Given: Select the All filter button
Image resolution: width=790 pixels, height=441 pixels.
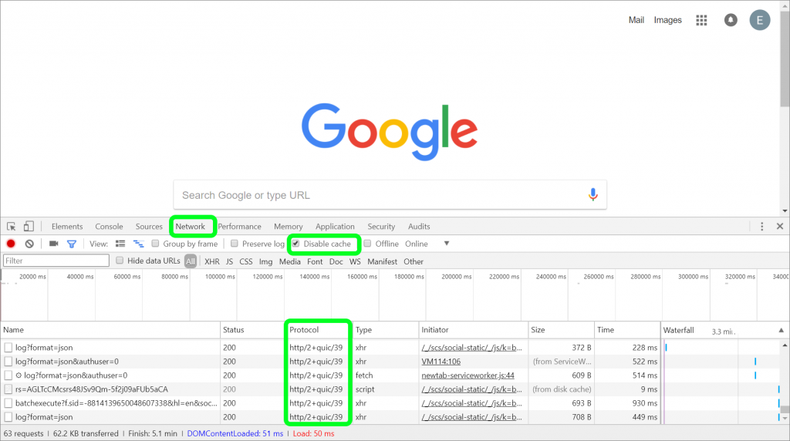Looking at the screenshot, I should [190, 261].
